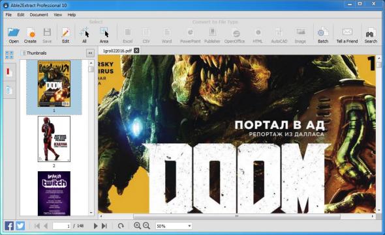Go to next page

[x=95, y=226]
